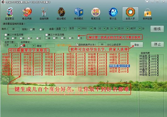The width and height of the screenshot is (167, 117).
Task: Select name 林恩正 in results
Action: [x=76, y=54]
